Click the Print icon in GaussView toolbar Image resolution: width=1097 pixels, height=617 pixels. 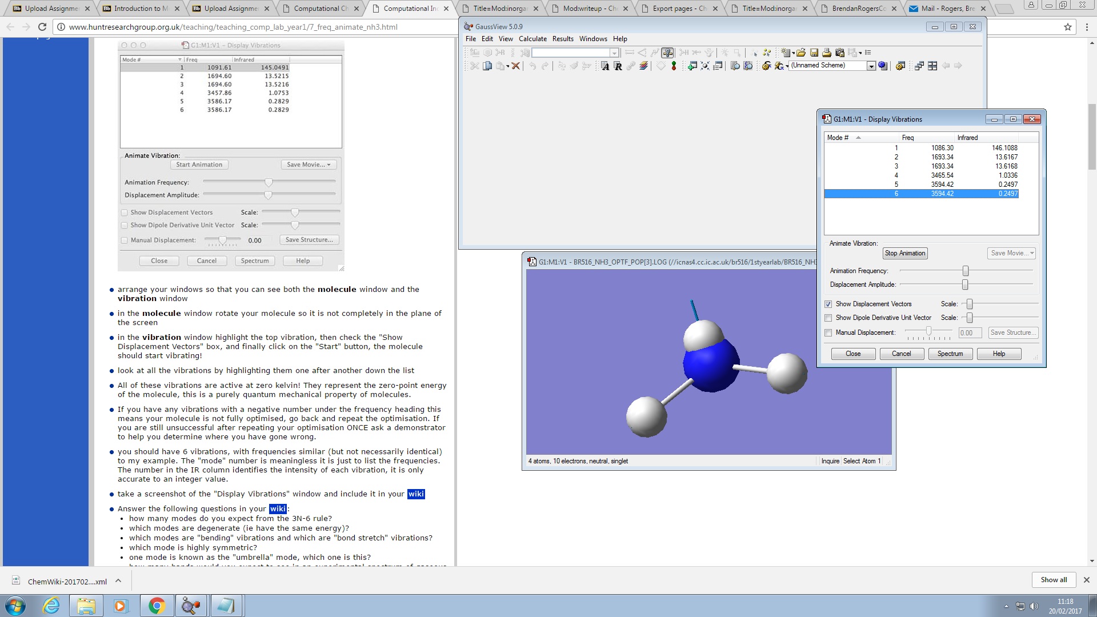pyautogui.click(x=827, y=53)
